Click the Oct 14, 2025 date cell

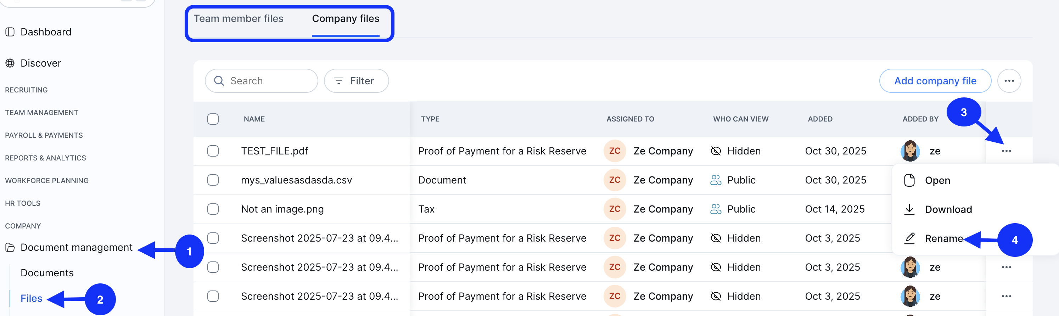(835, 209)
